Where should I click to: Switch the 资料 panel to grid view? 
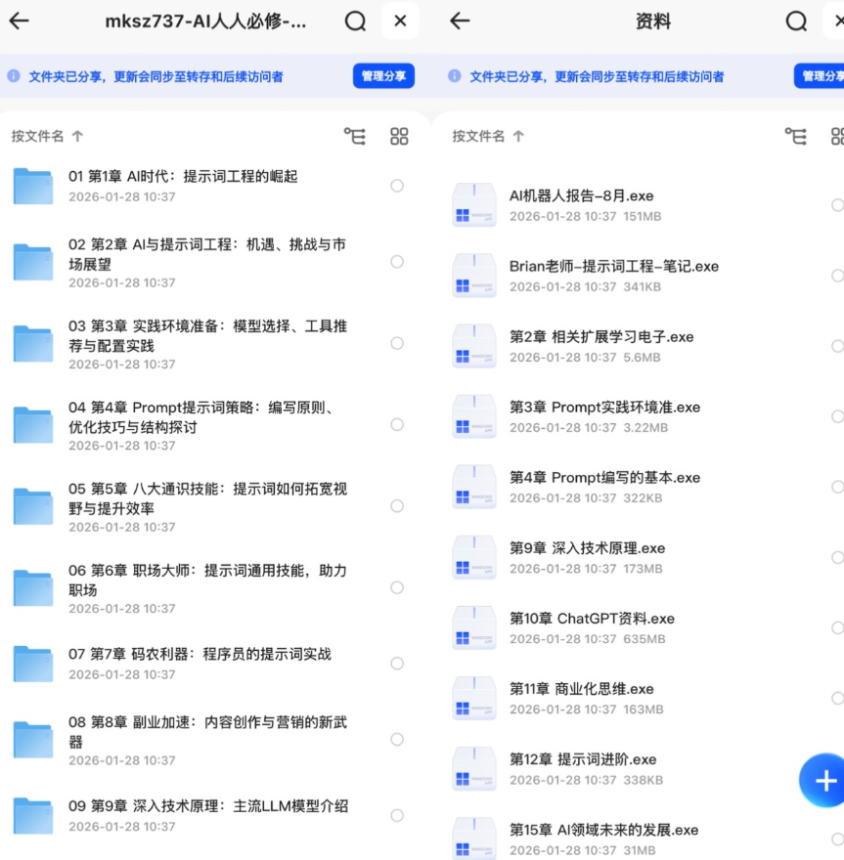click(x=837, y=138)
